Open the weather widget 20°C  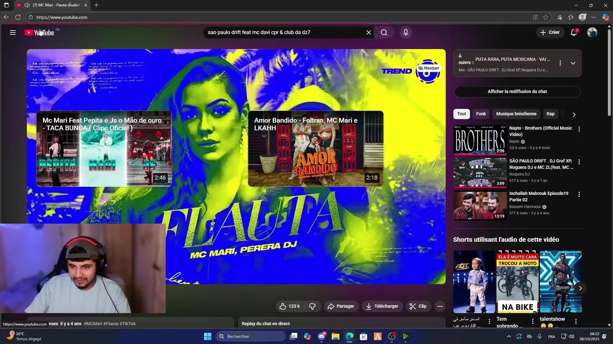point(24,336)
